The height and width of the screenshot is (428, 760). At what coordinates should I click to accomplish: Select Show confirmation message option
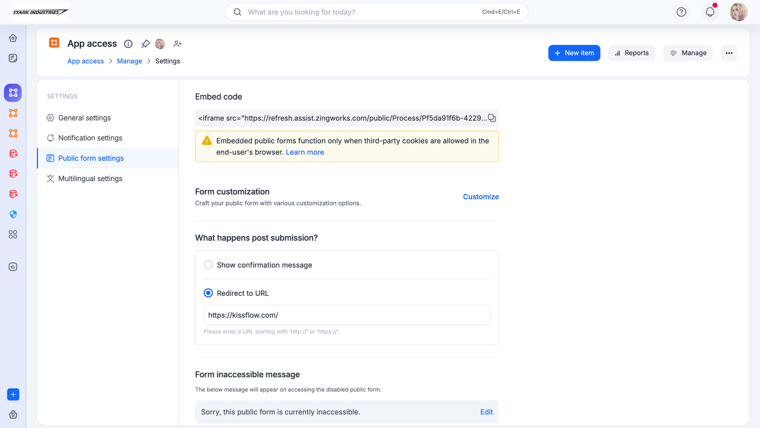pos(208,265)
